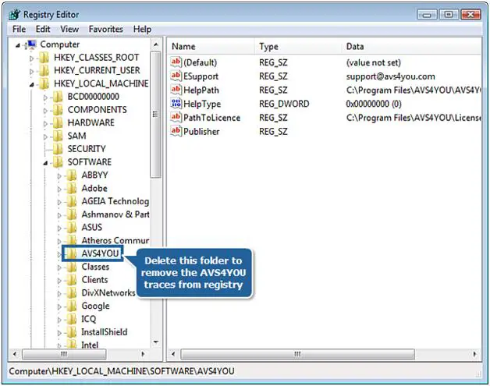Click the HelpPath string value icon

coord(176,90)
